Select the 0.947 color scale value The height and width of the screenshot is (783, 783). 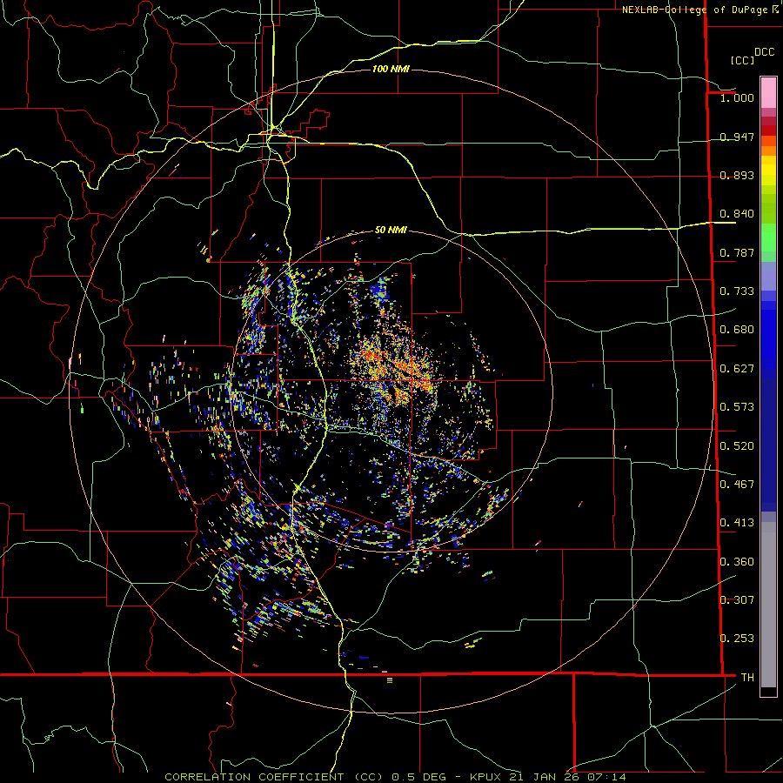coord(737,137)
